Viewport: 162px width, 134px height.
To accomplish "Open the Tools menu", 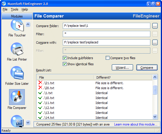I will [15, 9].
